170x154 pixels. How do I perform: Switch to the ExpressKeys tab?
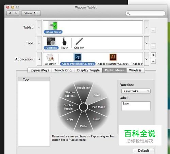40,70
